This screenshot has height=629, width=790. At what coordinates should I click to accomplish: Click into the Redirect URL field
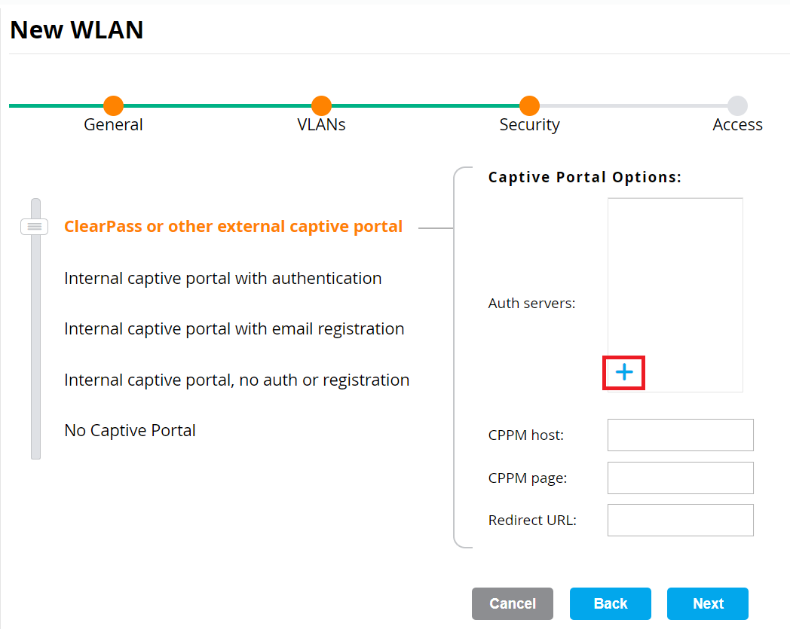pos(680,520)
